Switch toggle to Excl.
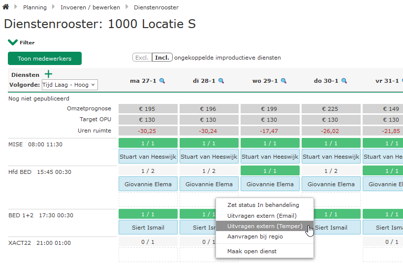This screenshot has width=403, height=268. (x=142, y=58)
